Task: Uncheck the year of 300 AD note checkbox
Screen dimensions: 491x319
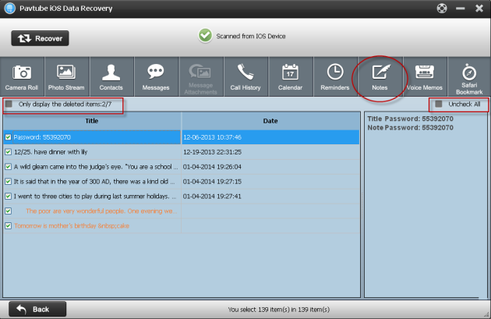Action: [8, 182]
